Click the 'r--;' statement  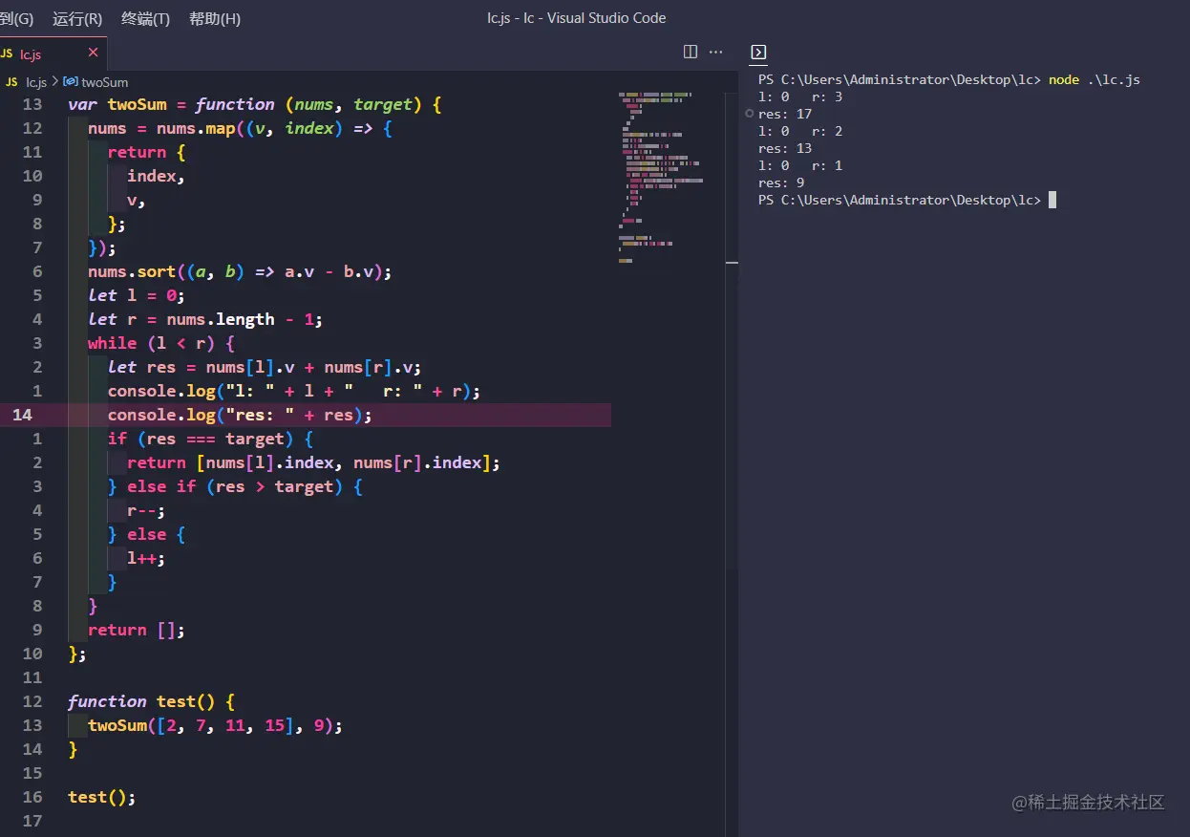[x=146, y=510]
